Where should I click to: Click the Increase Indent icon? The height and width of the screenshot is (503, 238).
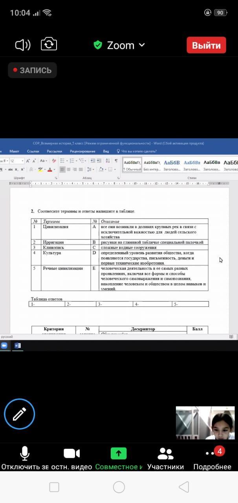click(99, 161)
